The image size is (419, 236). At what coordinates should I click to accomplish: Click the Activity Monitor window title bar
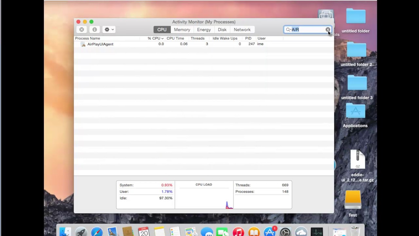tap(204, 22)
